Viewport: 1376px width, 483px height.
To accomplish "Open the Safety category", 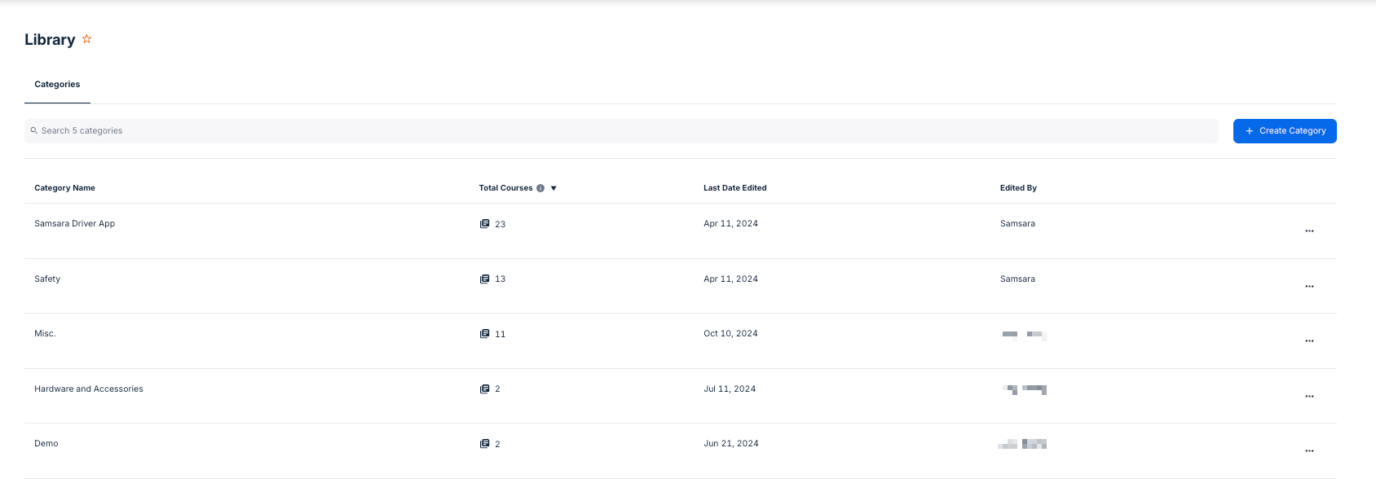I will [x=47, y=279].
